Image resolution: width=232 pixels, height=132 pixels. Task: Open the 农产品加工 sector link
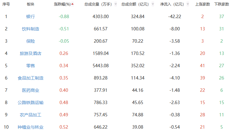click(31, 115)
